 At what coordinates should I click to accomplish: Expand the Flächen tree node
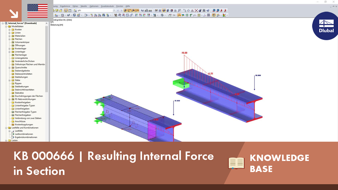tap(10, 39)
